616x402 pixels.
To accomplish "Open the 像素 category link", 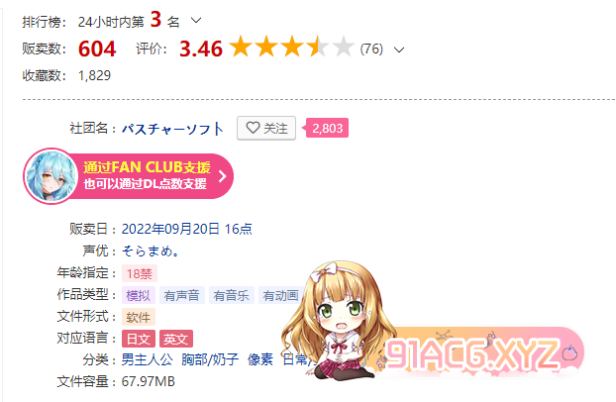I will click(x=260, y=359).
